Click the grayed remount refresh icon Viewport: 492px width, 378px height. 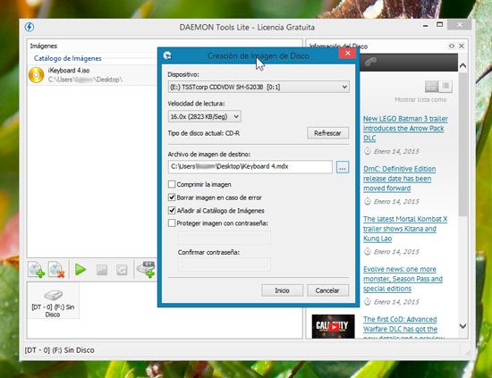[122, 270]
